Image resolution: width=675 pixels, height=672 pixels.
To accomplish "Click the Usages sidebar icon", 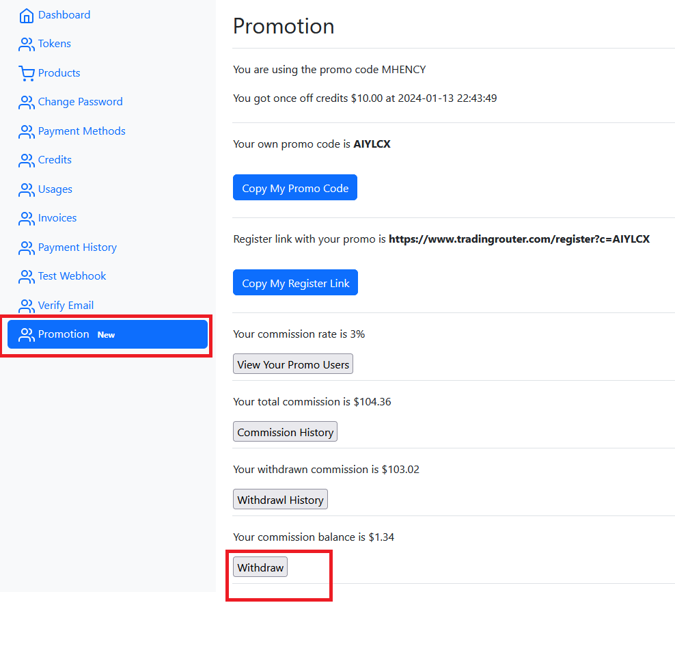I will pyautogui.click(x=26, y=189).
